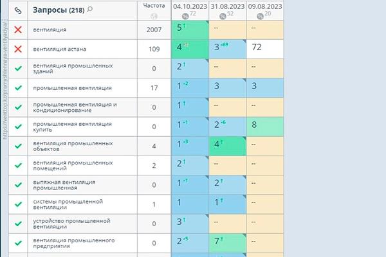Screen dimensions: 386x257
Task: Click checkmark for вентиляция промышленного предприятия
Action: [x=18, y=244]
